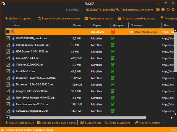Image resolution: width=177 pixels, height=132 pixels.
Task: Click flame icon next to UHM1060B810_sanet.st.rar
Action: coord(14,38)
